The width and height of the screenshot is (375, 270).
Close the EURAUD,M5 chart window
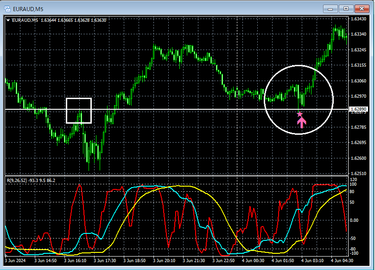pos(362,9)
